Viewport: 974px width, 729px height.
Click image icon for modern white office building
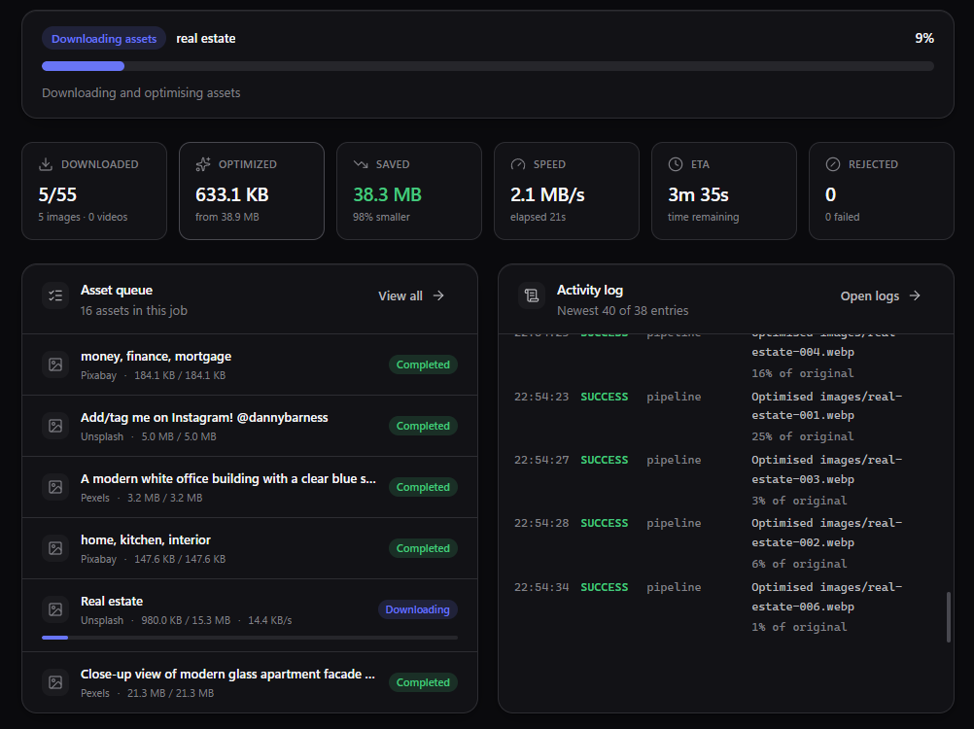[55, 487]
